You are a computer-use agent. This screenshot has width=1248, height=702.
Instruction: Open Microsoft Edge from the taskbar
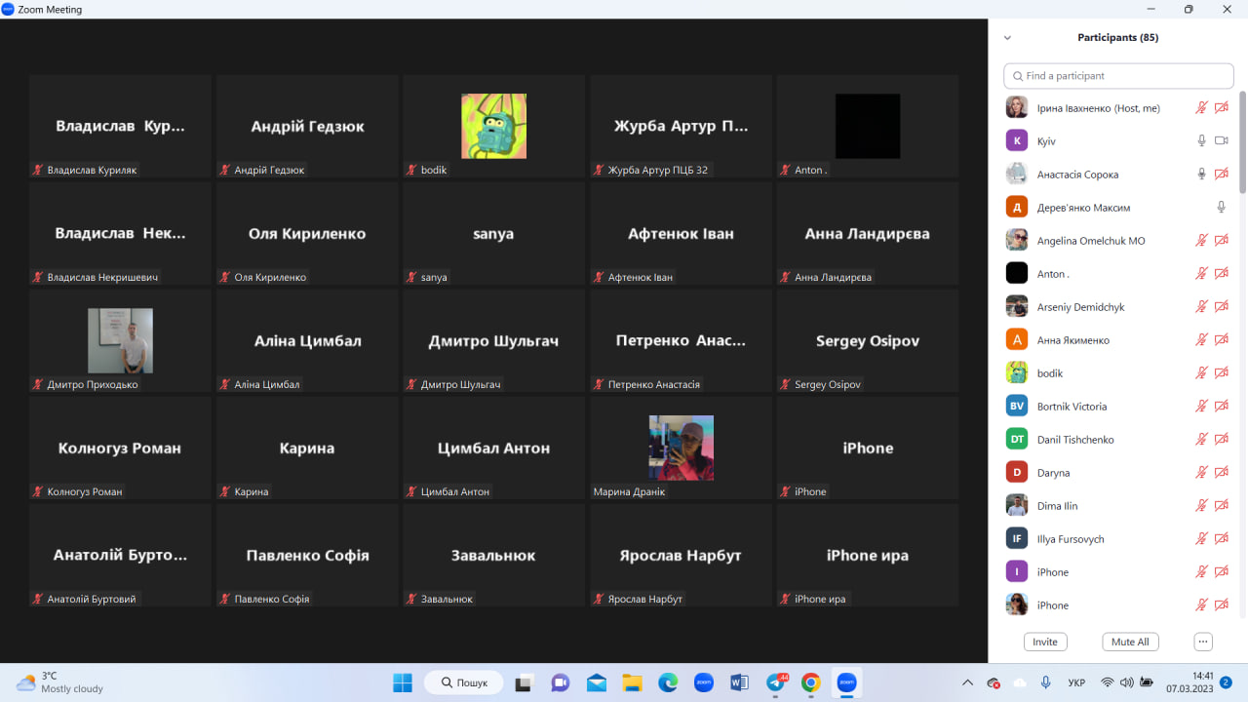[668, 682]
